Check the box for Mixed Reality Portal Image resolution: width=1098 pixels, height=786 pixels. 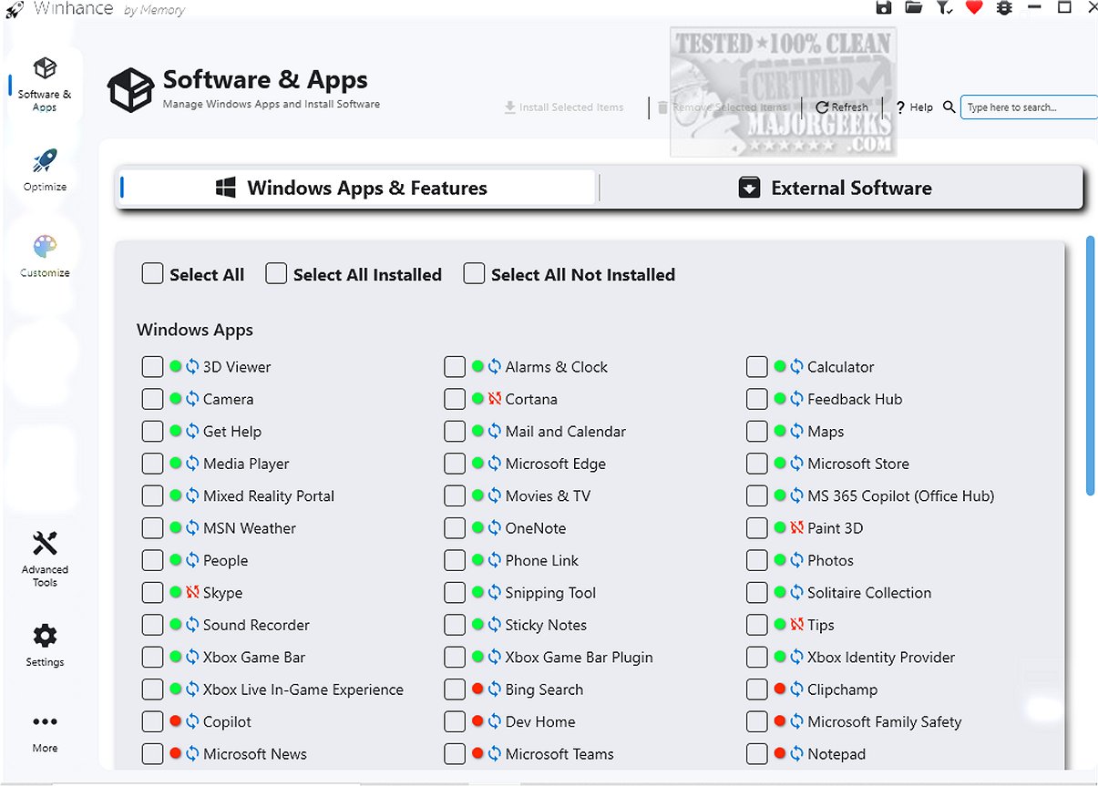(x=152, y=496)
